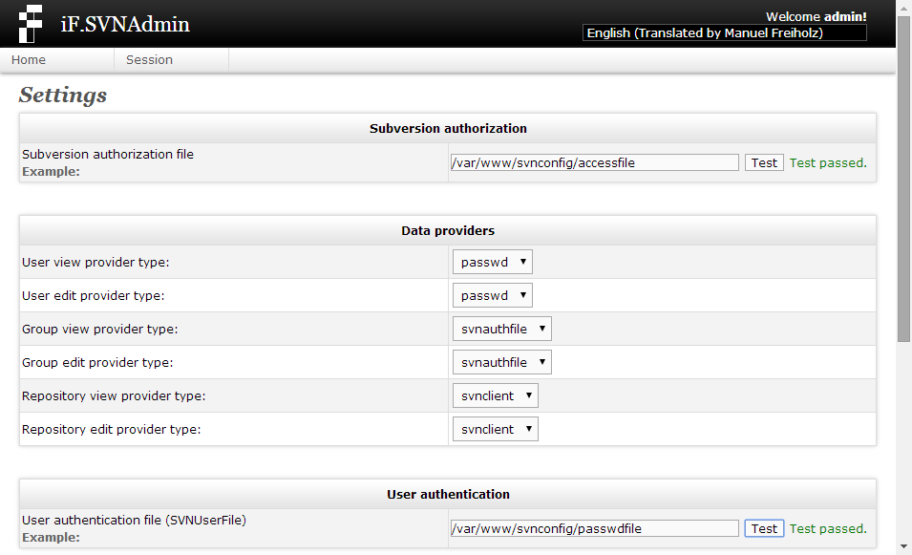Click the scrollbar down arrow
The image size is (912, 555).
[903, 546]
